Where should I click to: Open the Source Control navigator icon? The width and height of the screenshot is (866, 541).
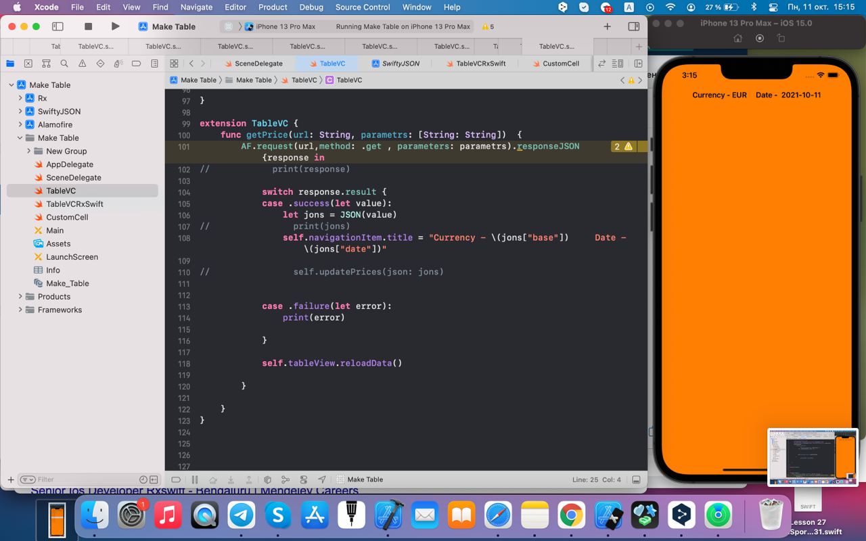point(28,64)
